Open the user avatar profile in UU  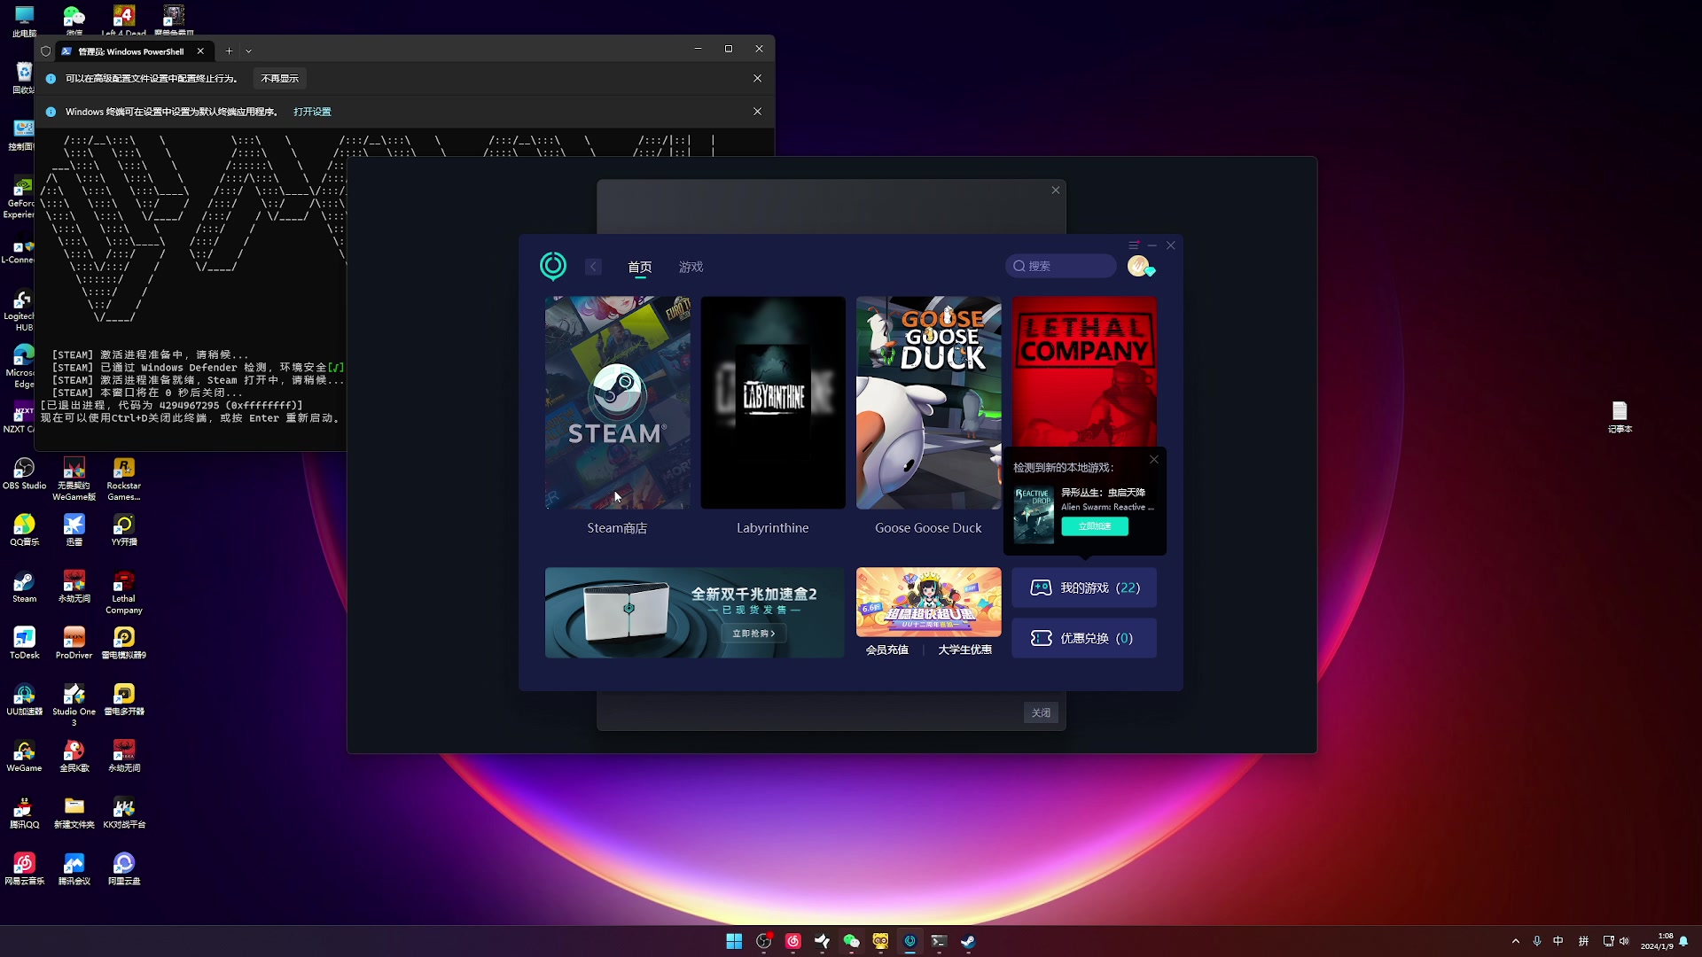1139,266
